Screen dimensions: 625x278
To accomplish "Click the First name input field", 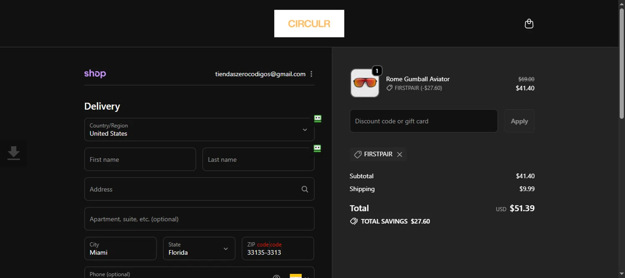I will [x=140, y=159].
